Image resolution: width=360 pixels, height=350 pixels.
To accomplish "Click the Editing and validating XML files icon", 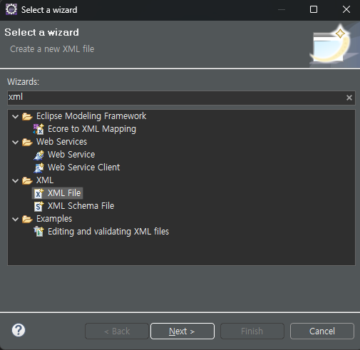I will pyautogui.click(x=38, y=232).
